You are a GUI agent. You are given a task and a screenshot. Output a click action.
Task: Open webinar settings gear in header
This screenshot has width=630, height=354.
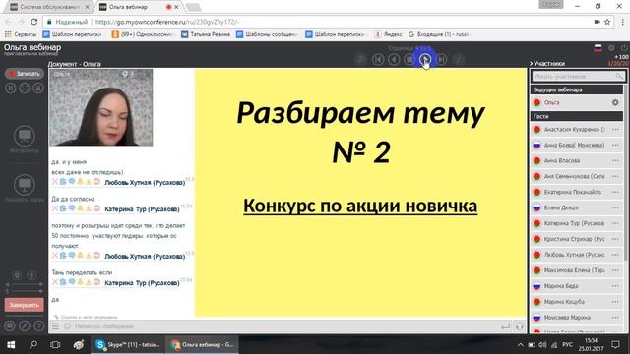click(611, 48)
